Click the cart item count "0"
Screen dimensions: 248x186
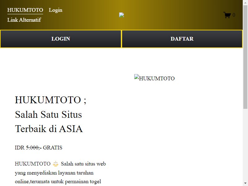[x=234, y=15]
